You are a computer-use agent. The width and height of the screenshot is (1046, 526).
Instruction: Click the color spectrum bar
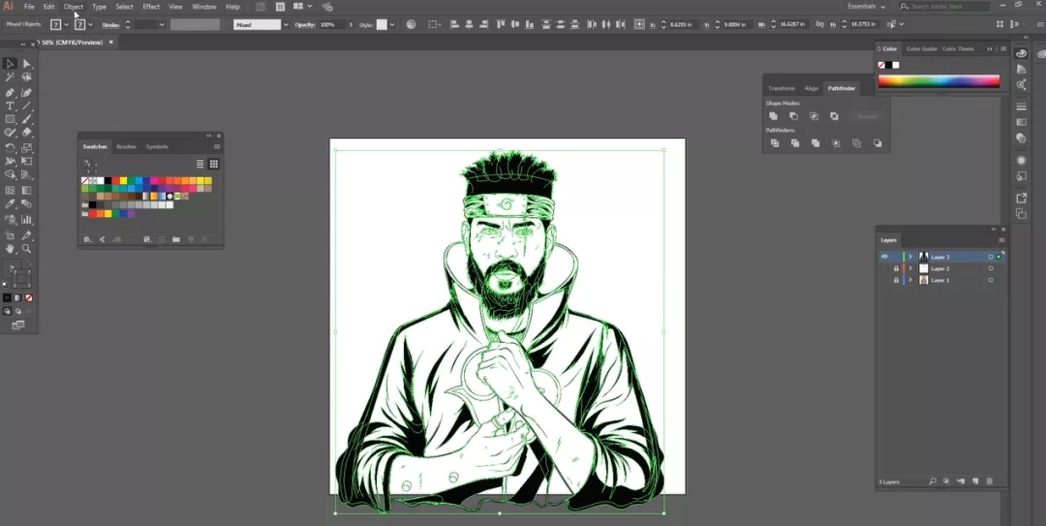tap(938, 81)
